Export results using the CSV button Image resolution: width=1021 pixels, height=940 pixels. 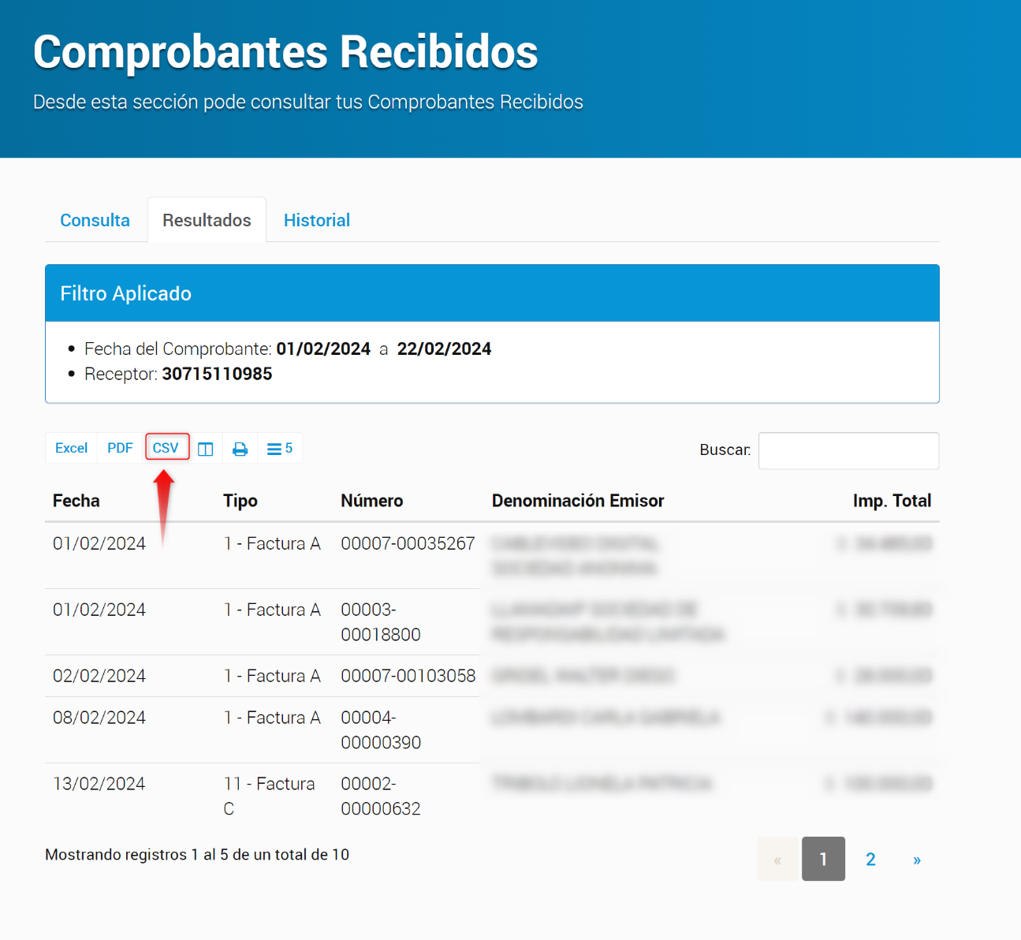point(166,448)
